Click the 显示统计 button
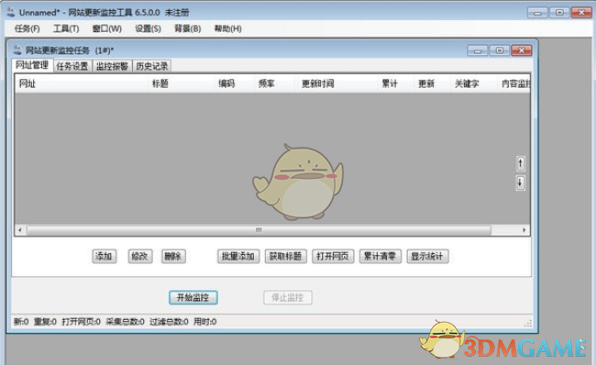The height and width of the screenshot is (365, 596). pos(427,256)
